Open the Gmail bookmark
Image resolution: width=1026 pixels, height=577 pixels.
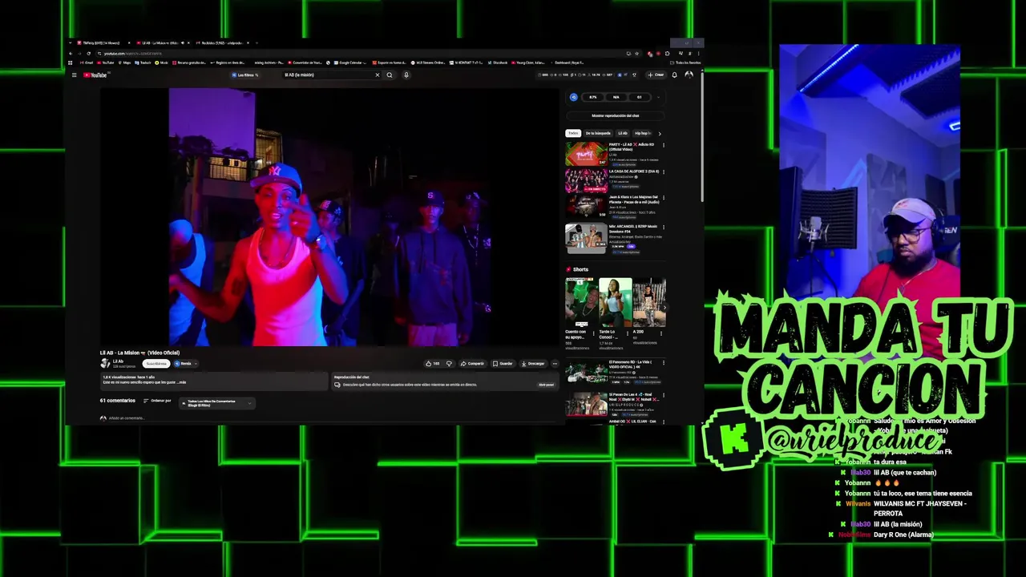87,63
